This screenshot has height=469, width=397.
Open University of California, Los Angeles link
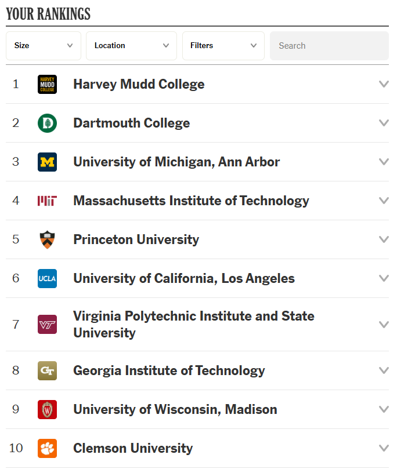click(183, 278)
